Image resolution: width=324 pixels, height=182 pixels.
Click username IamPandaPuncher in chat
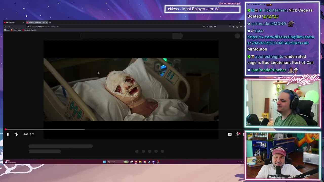tap(269, 70)
